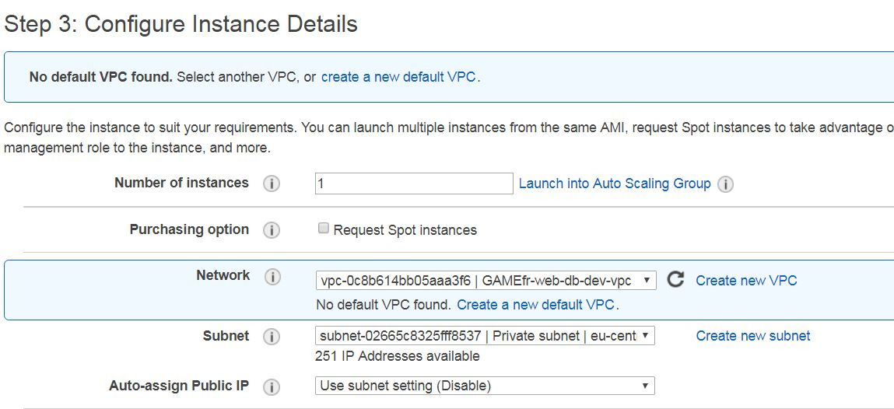Open the Network VPC dropdown
This screenshot has width=894, height=409.
486,280
